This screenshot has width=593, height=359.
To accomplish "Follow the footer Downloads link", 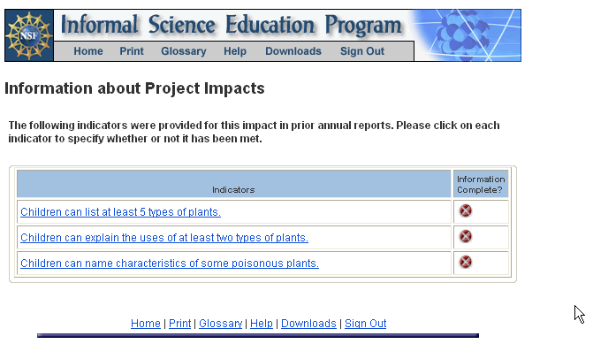I will (x=308, y=324).
